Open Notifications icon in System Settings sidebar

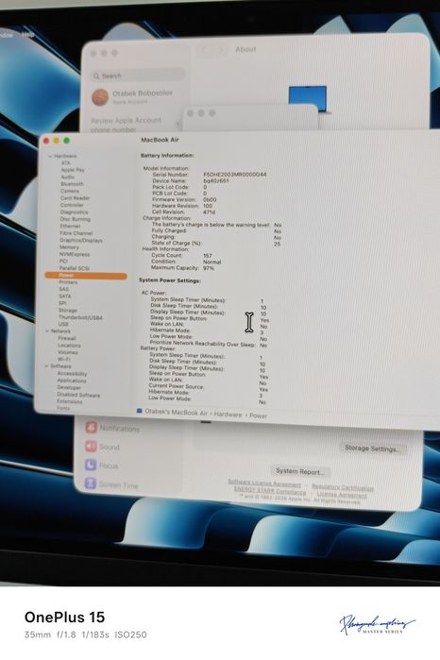[91, 427]
